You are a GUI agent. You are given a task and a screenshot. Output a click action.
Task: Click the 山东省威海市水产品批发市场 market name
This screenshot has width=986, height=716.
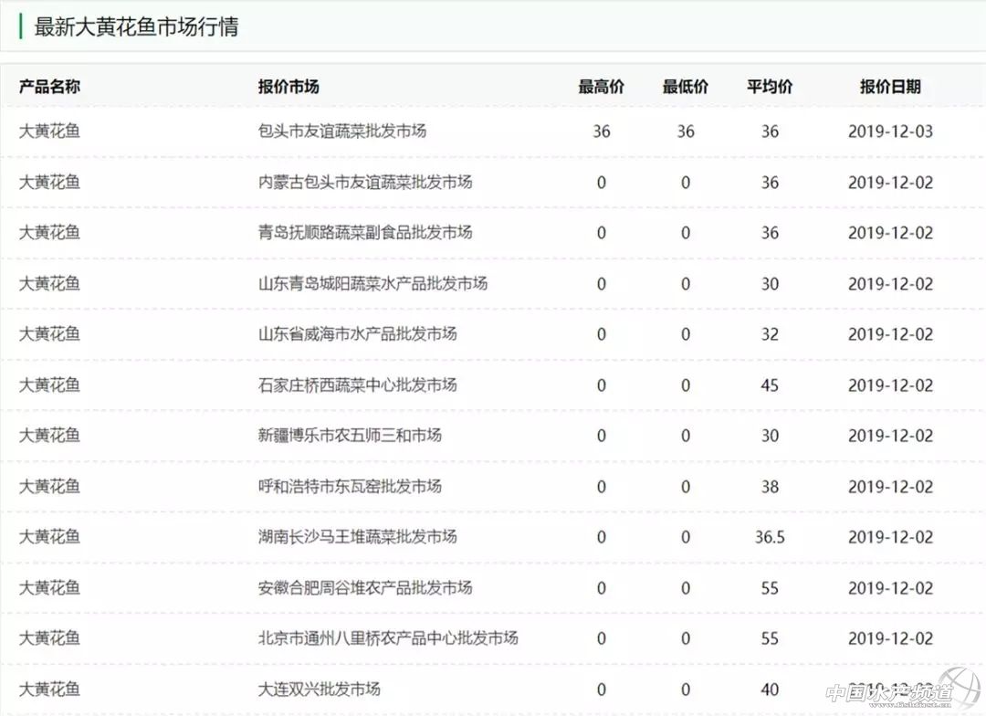click(x=357, y=333)
